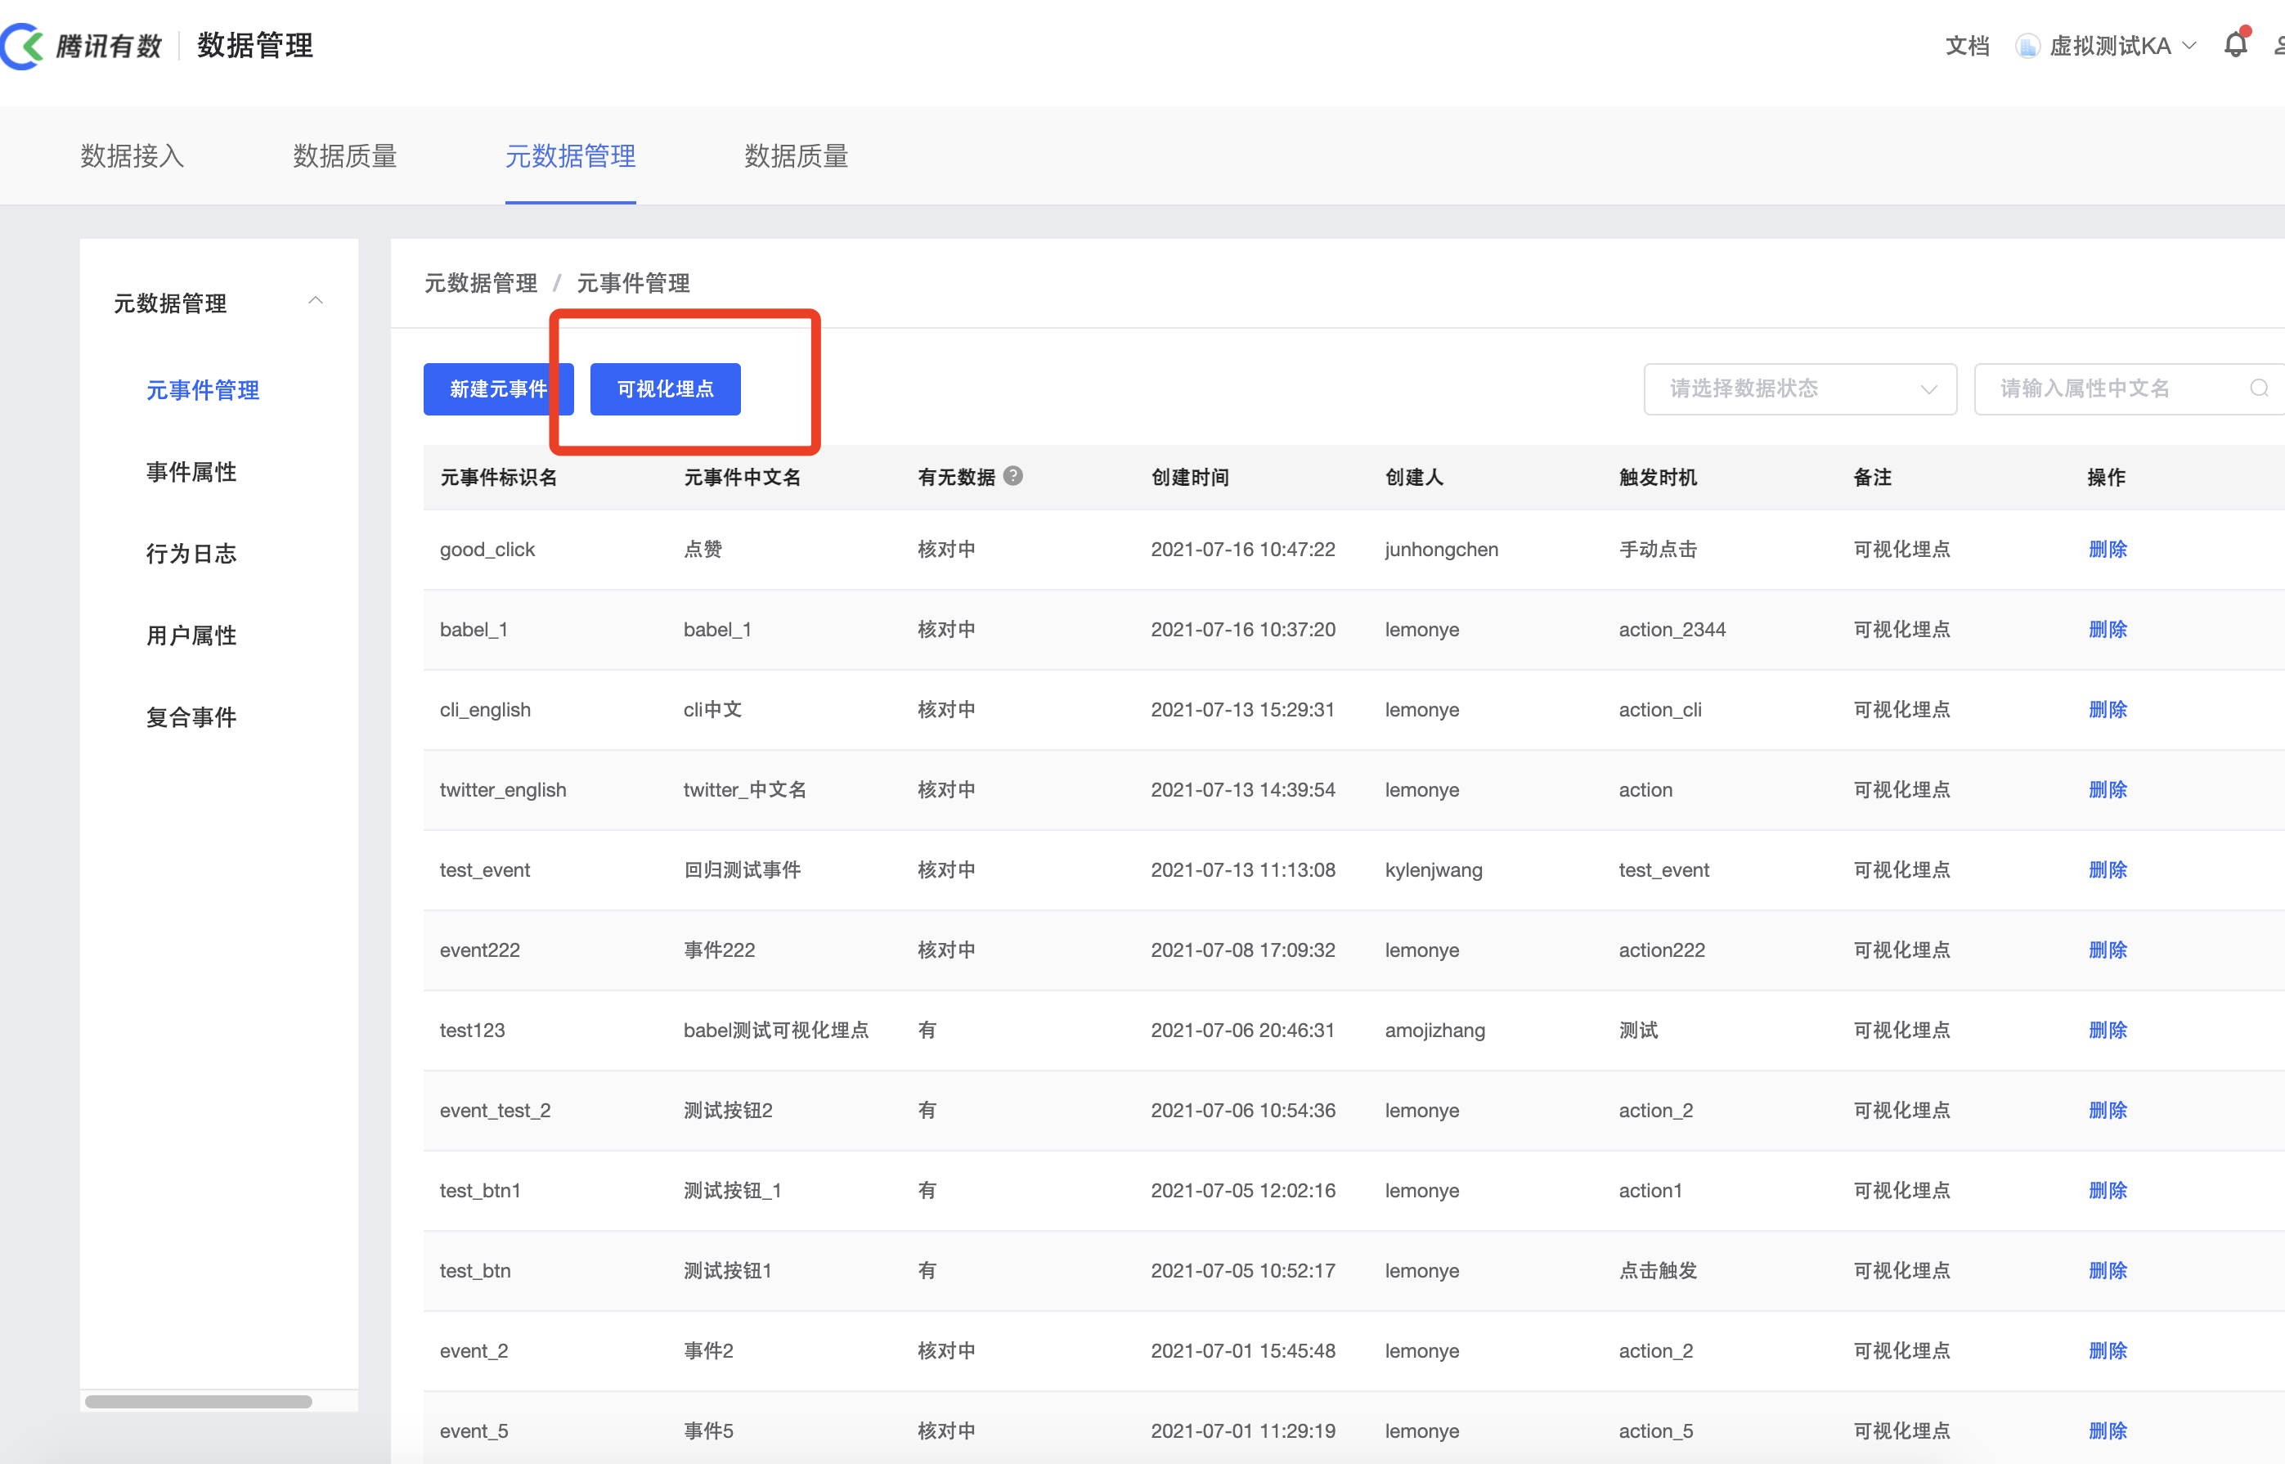The width and height of the screenshot is (2285, 1464).
Task: Click the babel测试可视化埋点 cell
Action: [775, 1031]
